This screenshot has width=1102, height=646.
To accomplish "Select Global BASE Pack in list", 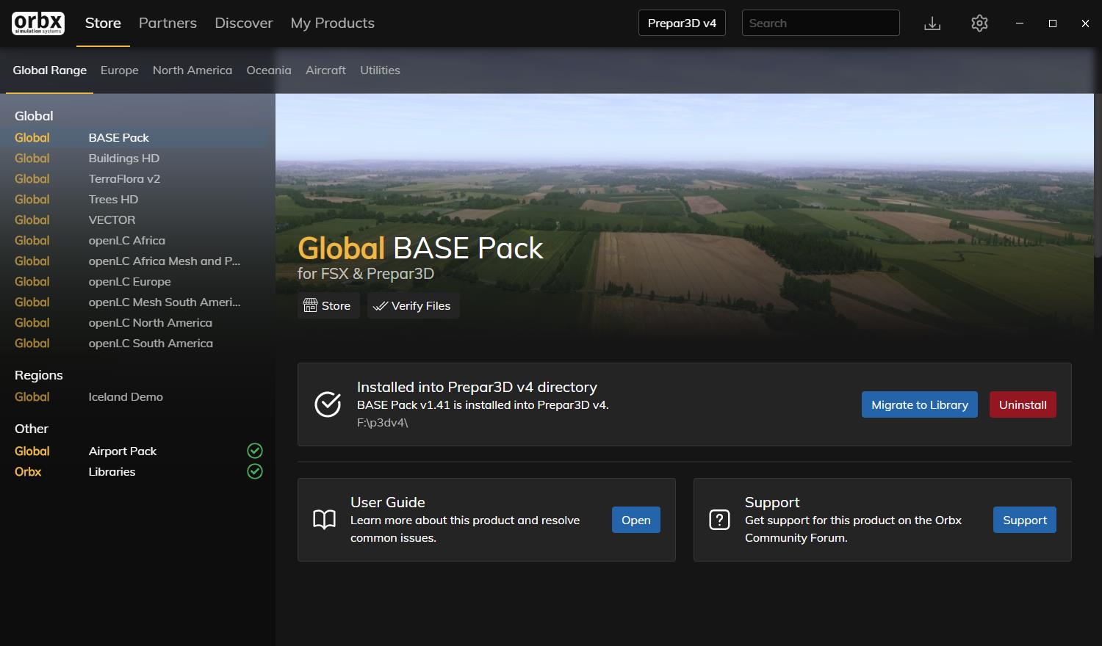I will tap(137, 137).
